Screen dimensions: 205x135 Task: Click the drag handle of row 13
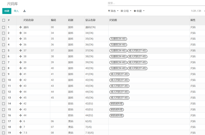(x=20, y=98)
